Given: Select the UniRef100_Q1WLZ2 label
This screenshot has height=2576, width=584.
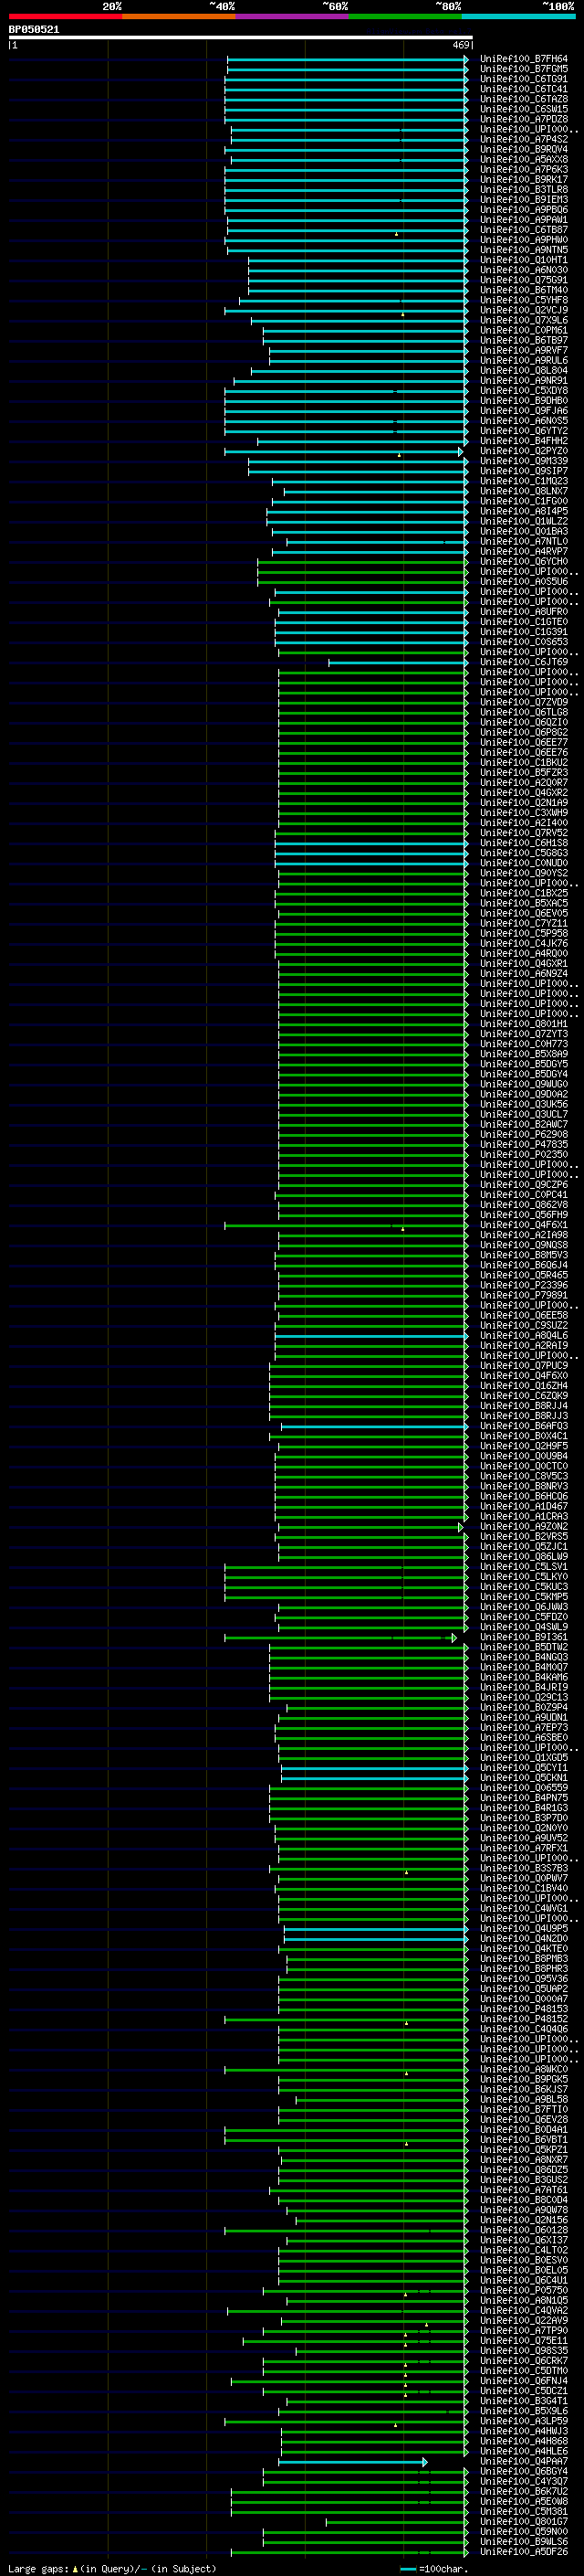Looking at the screenshot, I should (523, 521).
